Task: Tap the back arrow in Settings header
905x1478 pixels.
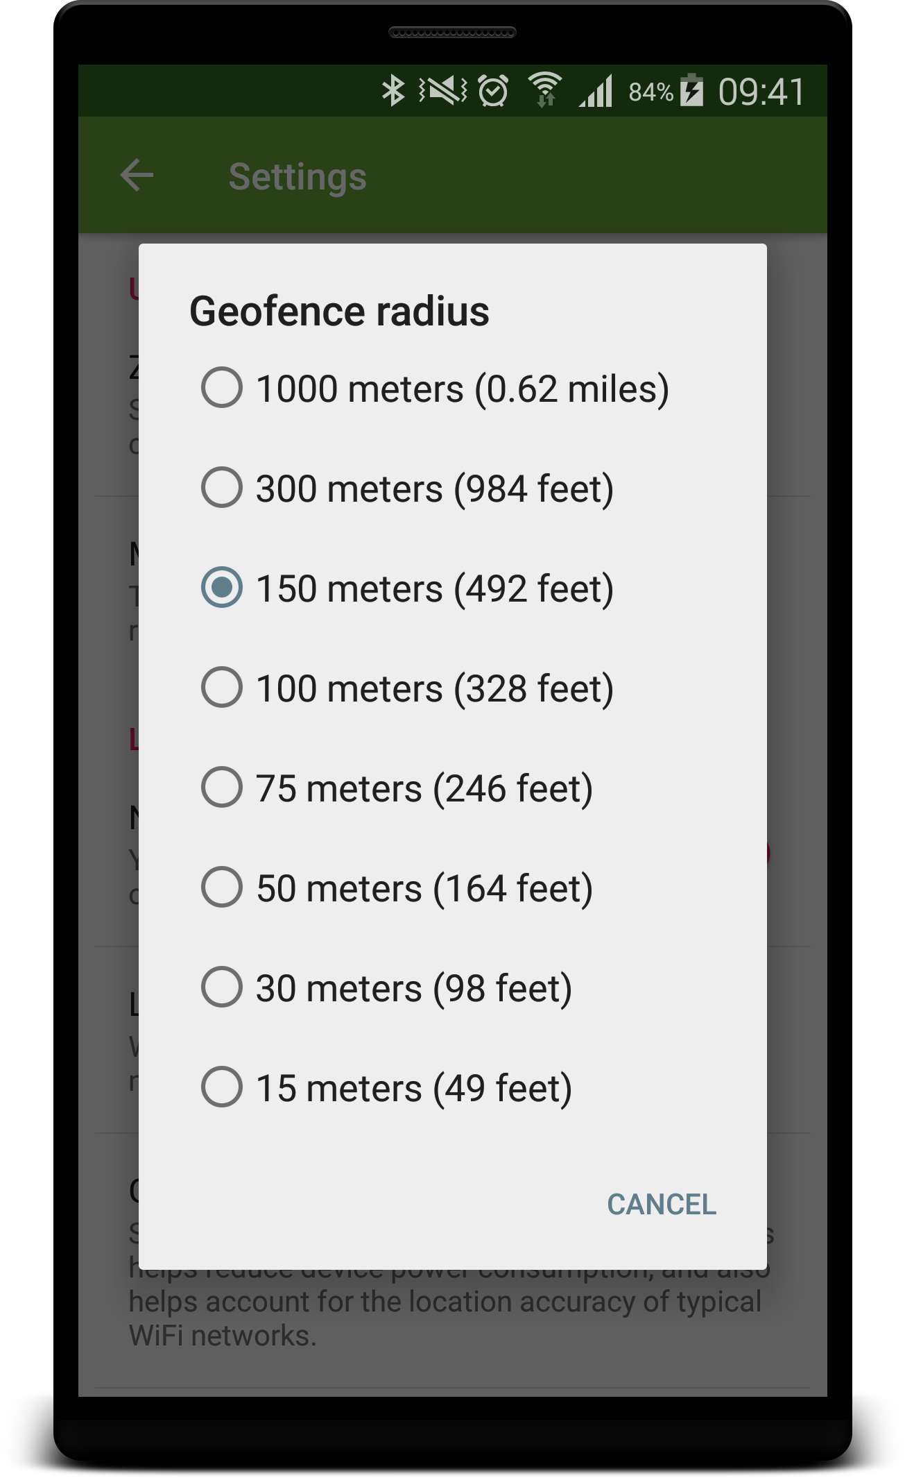Action: point(137,176)
